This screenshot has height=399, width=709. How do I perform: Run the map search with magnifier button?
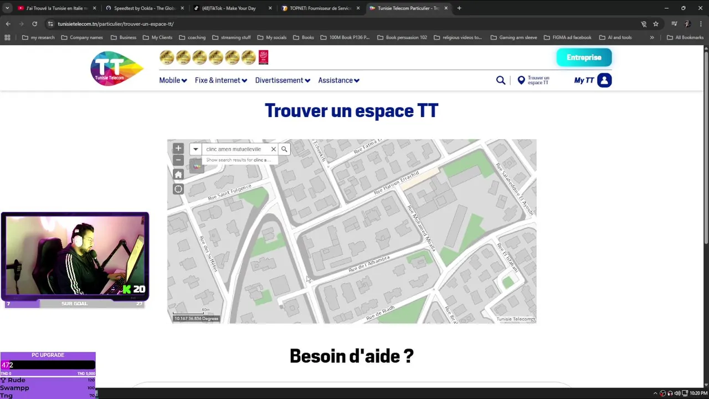click(x=284, y=149)
